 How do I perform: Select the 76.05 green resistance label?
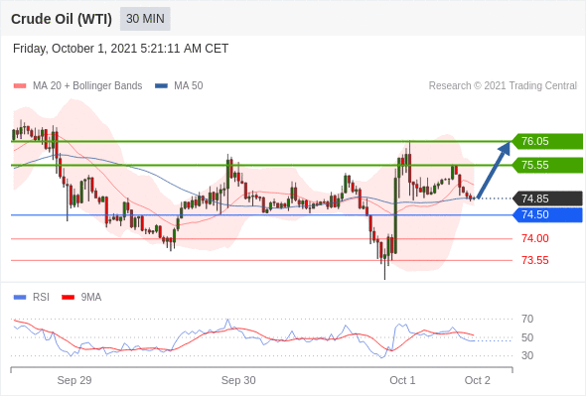coord(547,142)
